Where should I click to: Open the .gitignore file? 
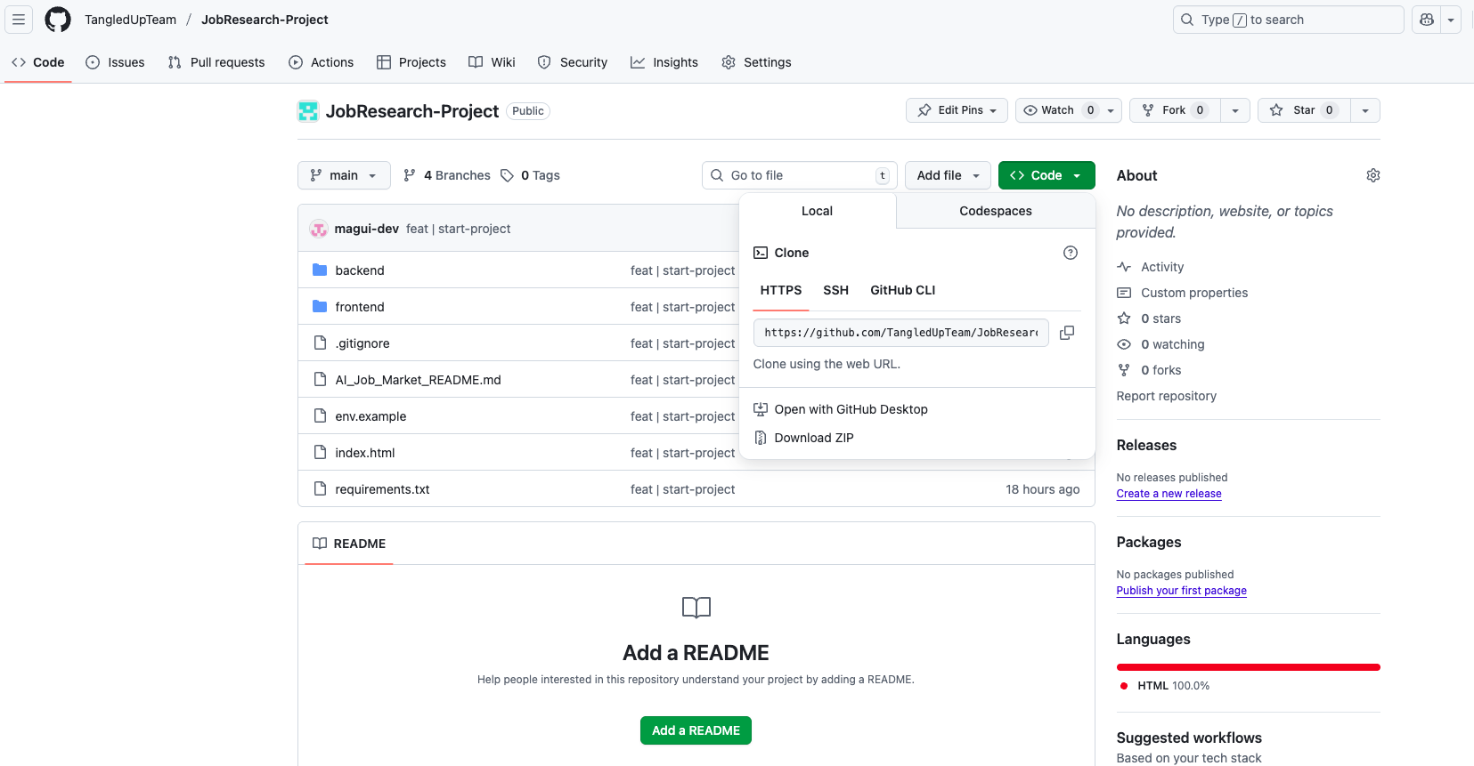[362, 343]
